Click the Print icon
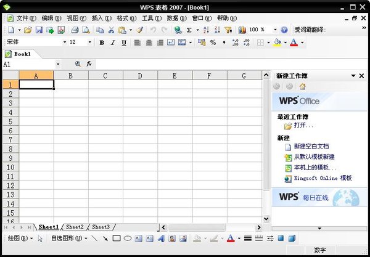 (75, 30)
